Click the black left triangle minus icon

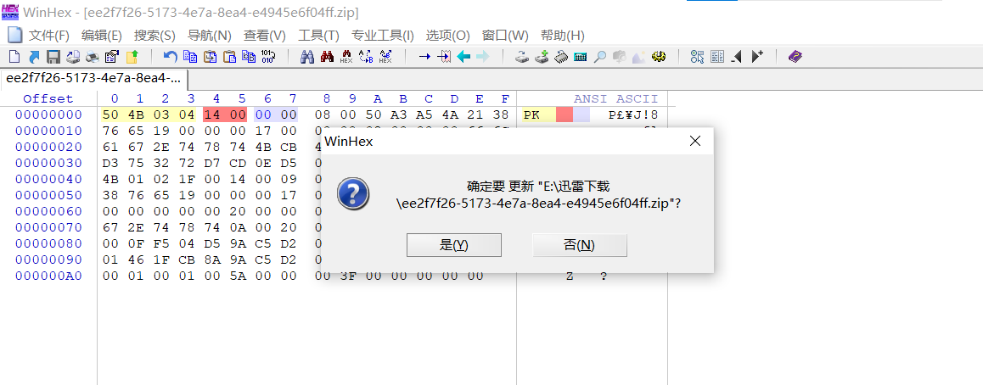point(737,56)
